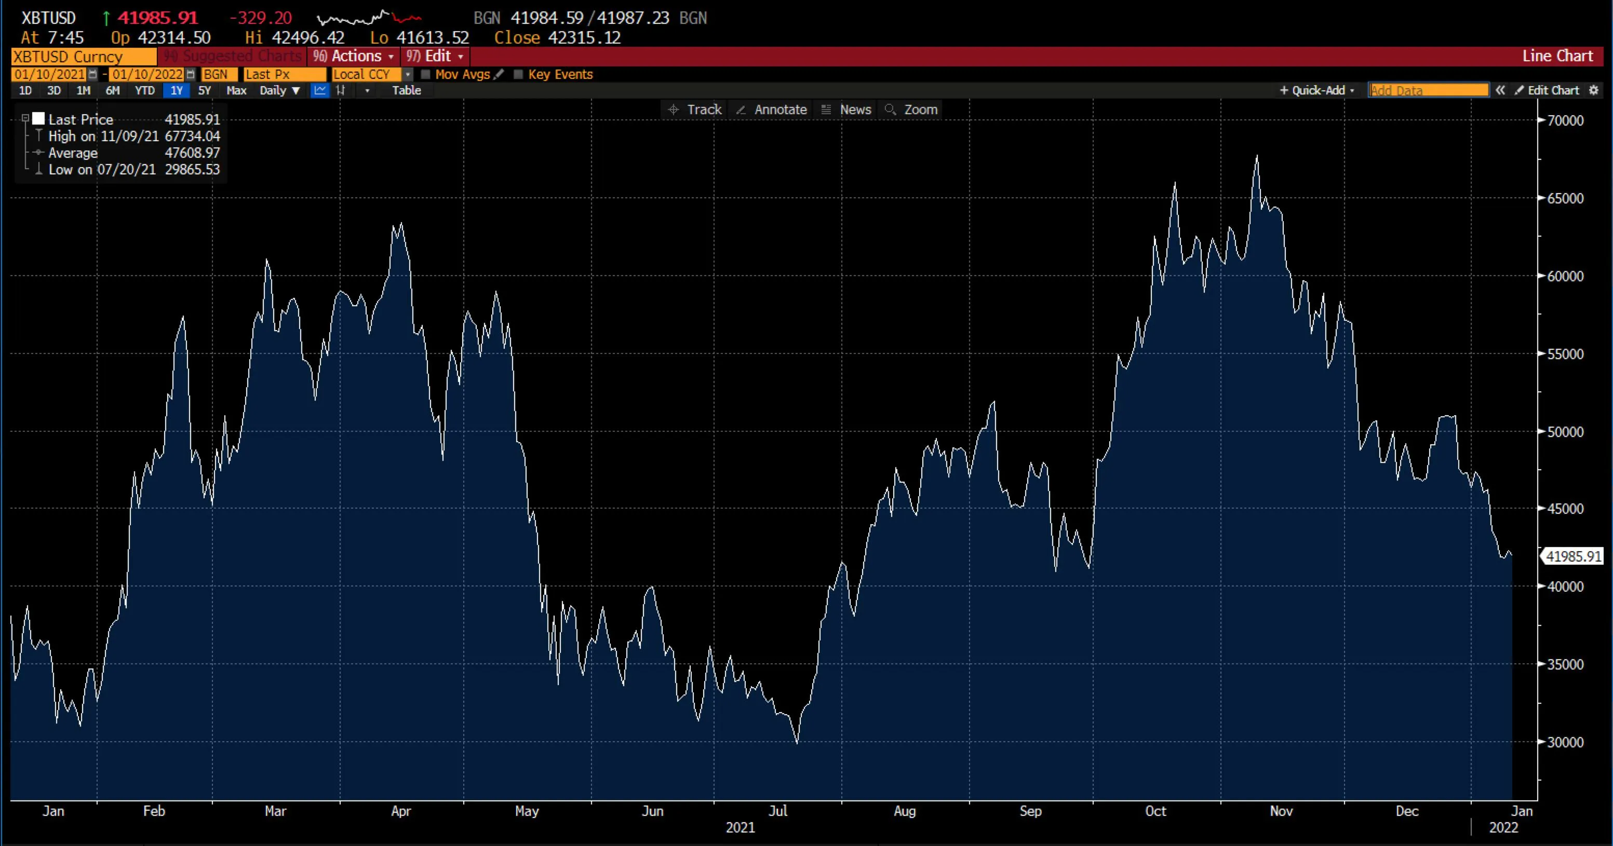Select the line chart type icon
This screenshot has width=1613, height=846.
point(320,91)
